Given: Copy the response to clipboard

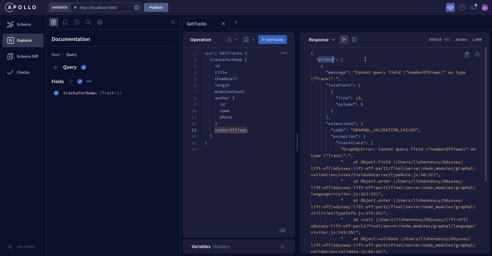Looking at the screenshot, I should (467, 54).
